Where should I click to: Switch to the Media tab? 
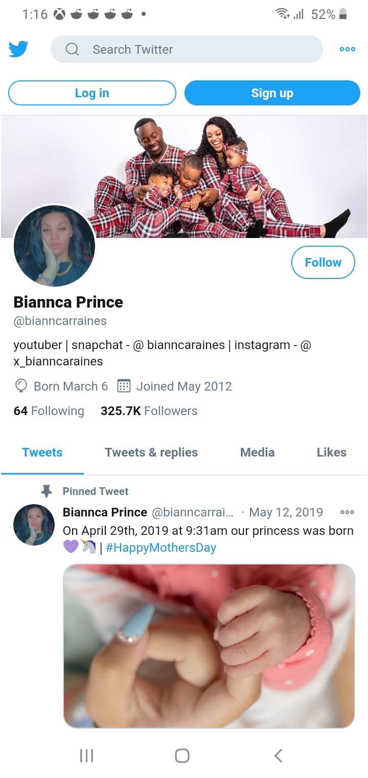257,452
